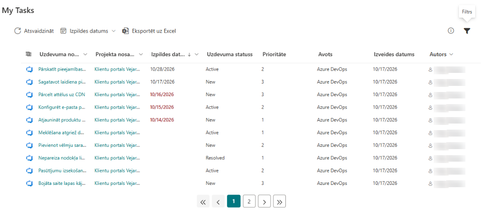Open task Bojāta saite lapas kāj link

point(62,183)
